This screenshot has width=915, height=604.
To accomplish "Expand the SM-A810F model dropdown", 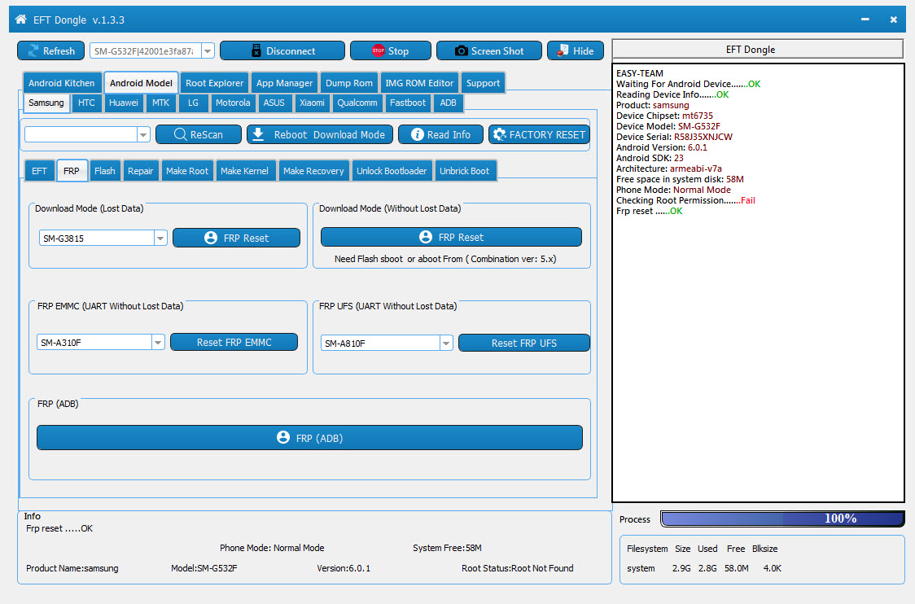I will [x=446, y=344].
